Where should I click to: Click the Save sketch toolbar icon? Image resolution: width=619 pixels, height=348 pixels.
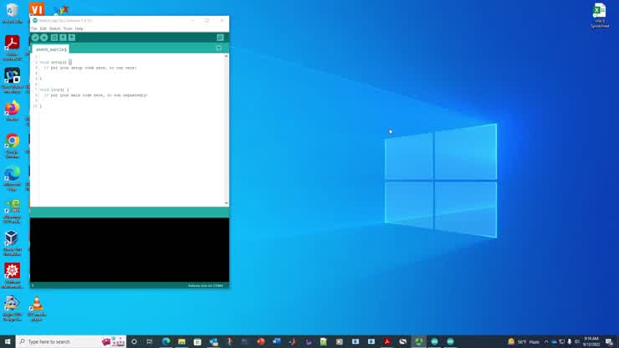click(72, 38)
